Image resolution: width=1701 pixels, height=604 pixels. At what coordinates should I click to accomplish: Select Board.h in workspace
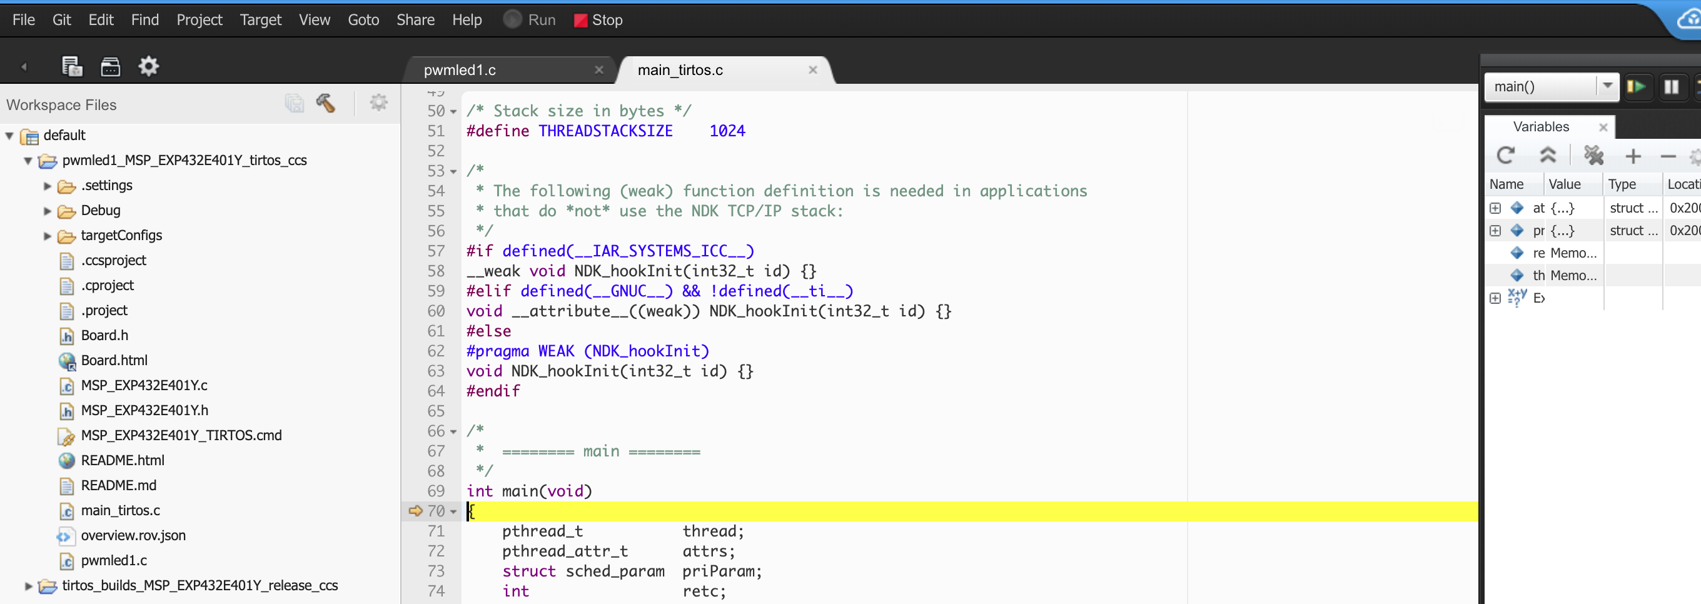pyautogui.click(x=104, y=336)
